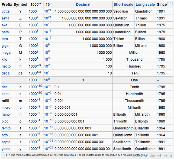Click the 10^-1 link
Image resolution: width=174 pixels, height=159 pixels.
(x=48, y=87)
